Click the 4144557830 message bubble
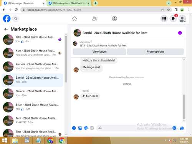The width and height of the screenshot is (192, 144). (90, 96)
